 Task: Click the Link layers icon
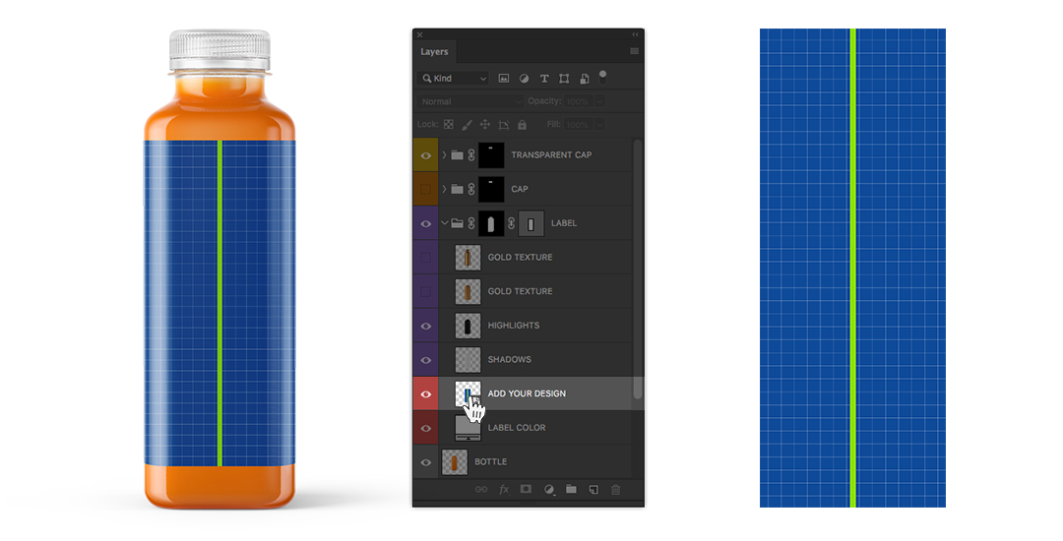(480, 490)
